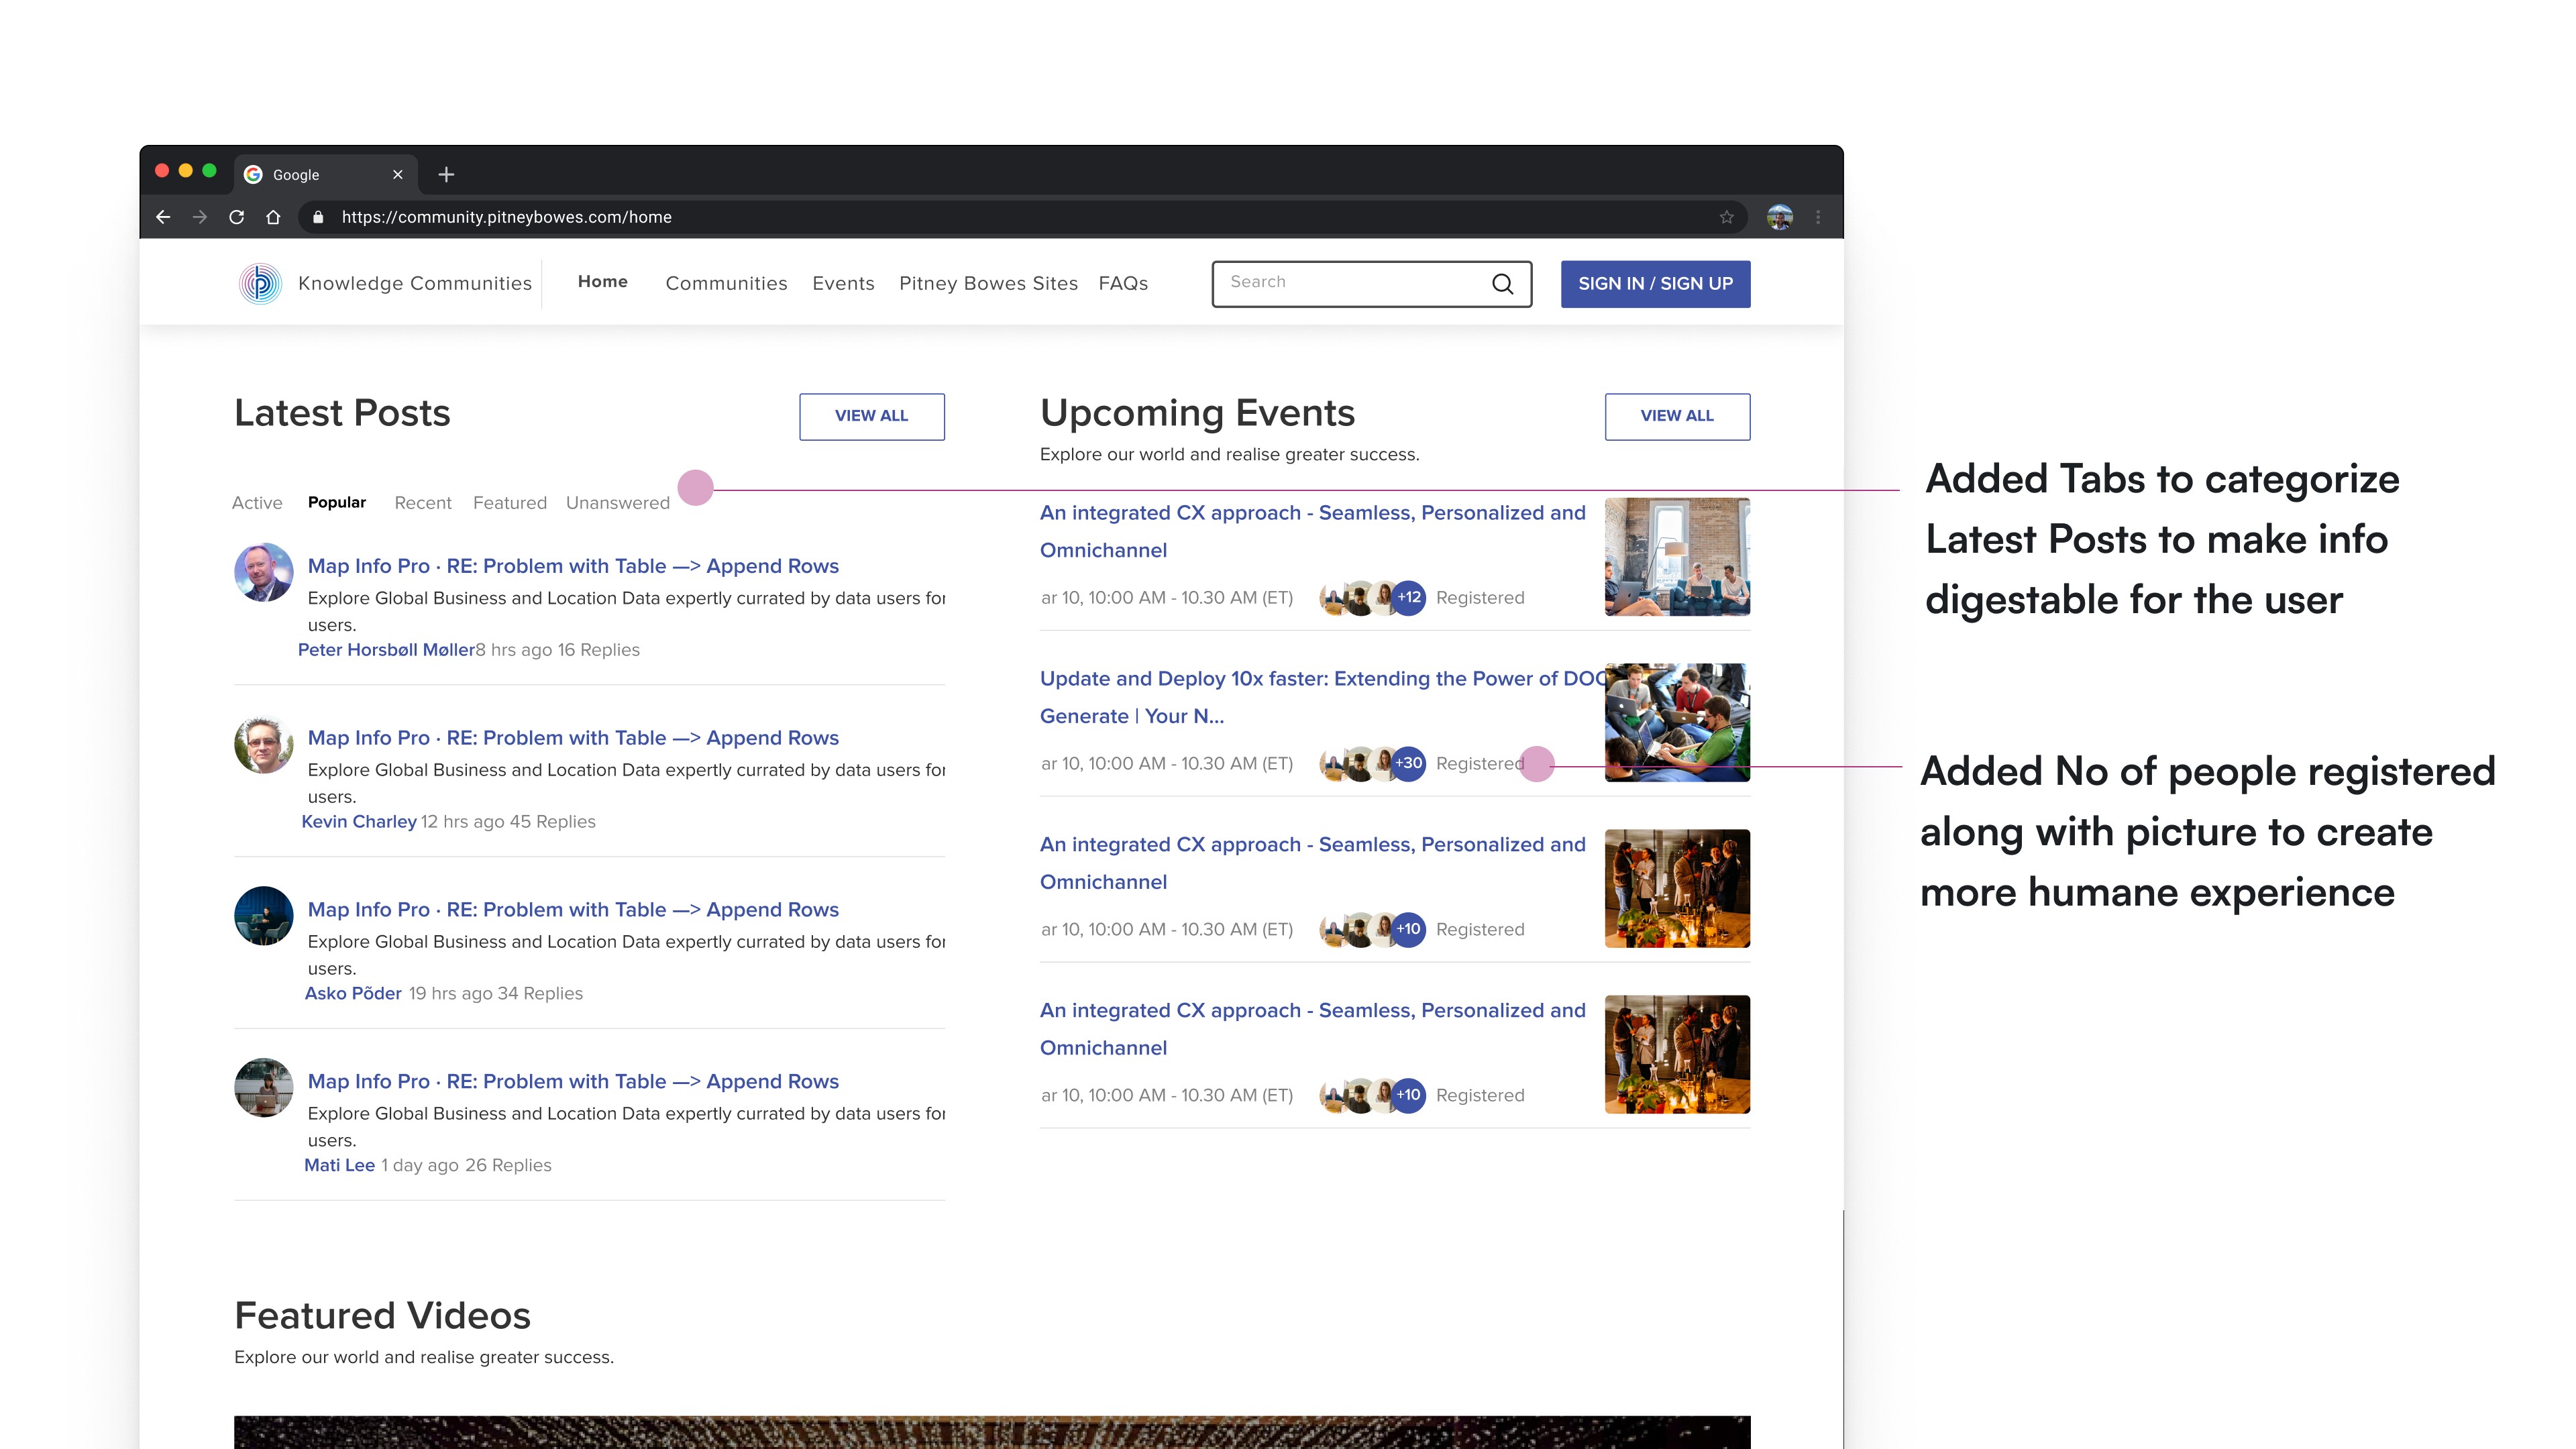Open Kevin Charley's author profile link
The width and height of the screenshot is (2576, 1449).
[358, 822]
